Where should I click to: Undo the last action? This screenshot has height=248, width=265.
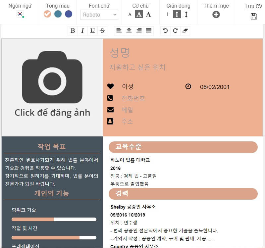(165, 31)
